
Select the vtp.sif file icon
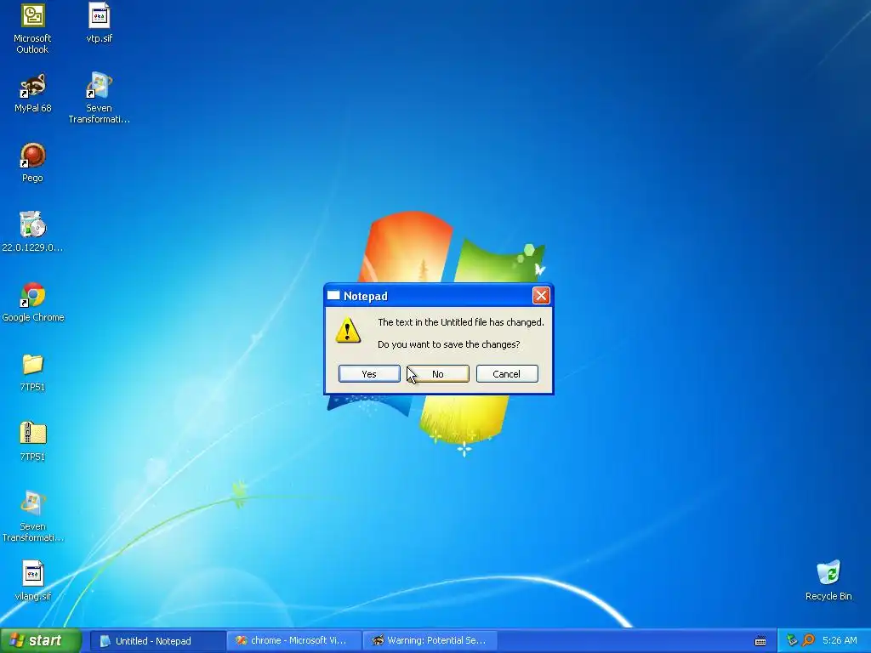click(x=99, y=23)
